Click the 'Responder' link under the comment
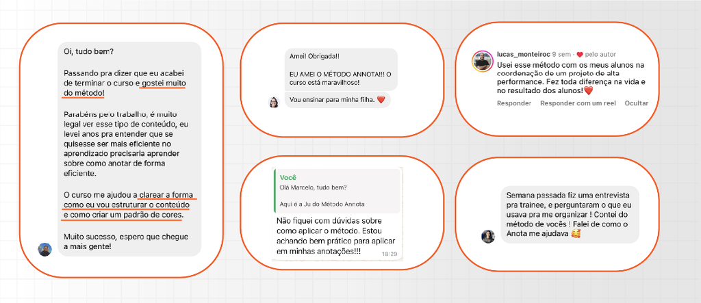 pyautogui.click(x=514, y=103)
